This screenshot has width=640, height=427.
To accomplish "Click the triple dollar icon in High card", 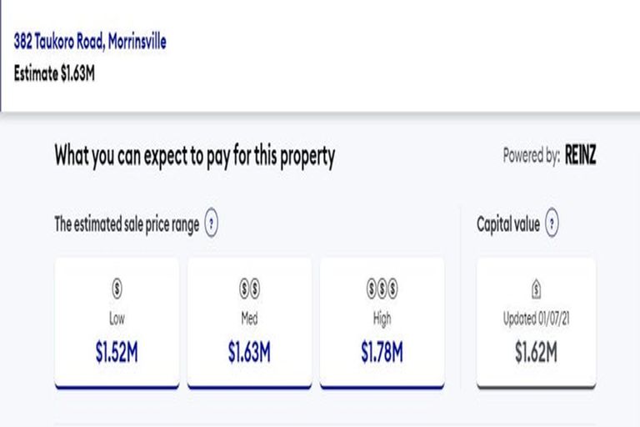I will tap(382, 289).
